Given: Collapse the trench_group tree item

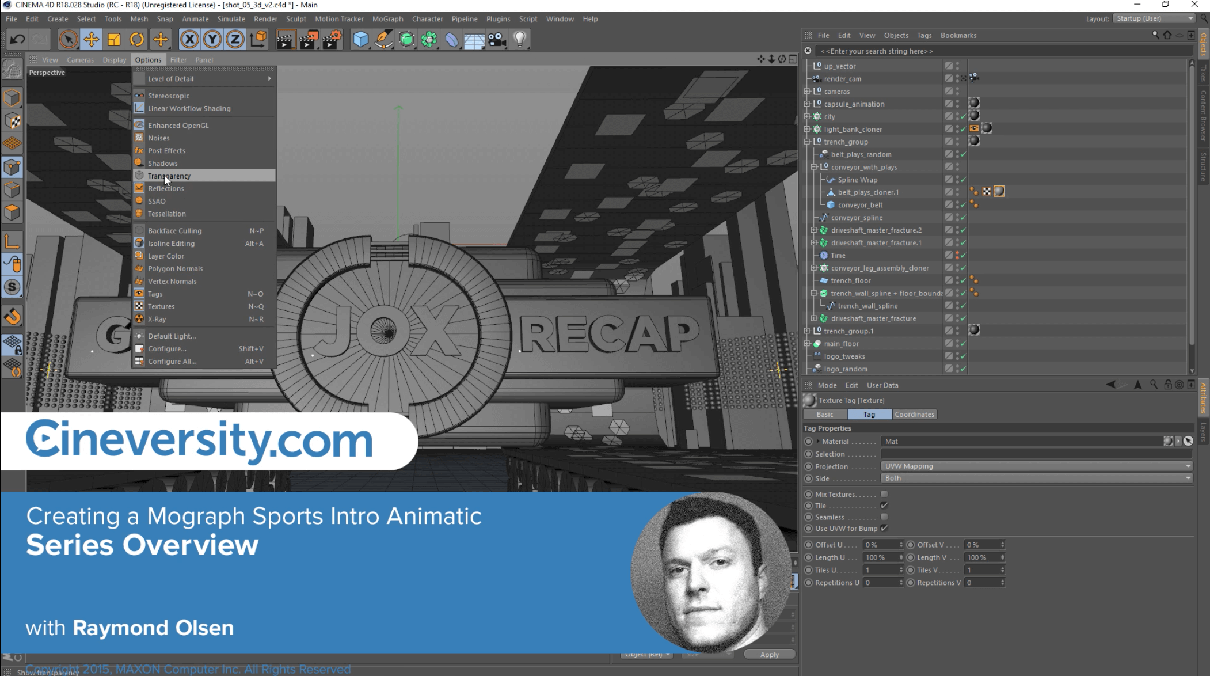Looking at the screenshot, I should tap(808, 142).
